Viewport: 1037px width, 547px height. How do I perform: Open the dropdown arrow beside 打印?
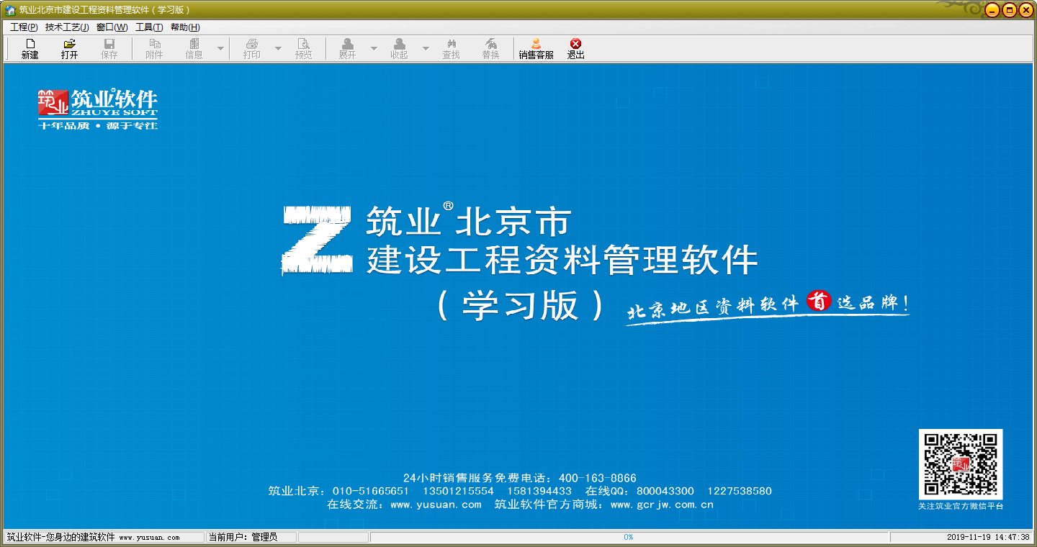[x=278, y=48]
